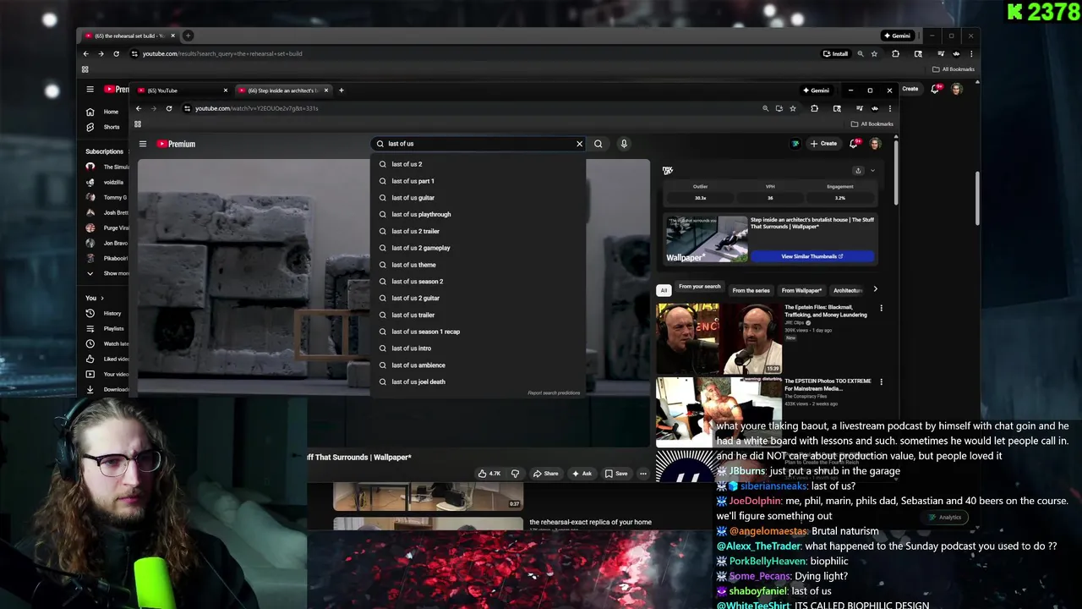The image size is (1082, 609).
Task: Go back in the front browser window
Action: [139, 108]
